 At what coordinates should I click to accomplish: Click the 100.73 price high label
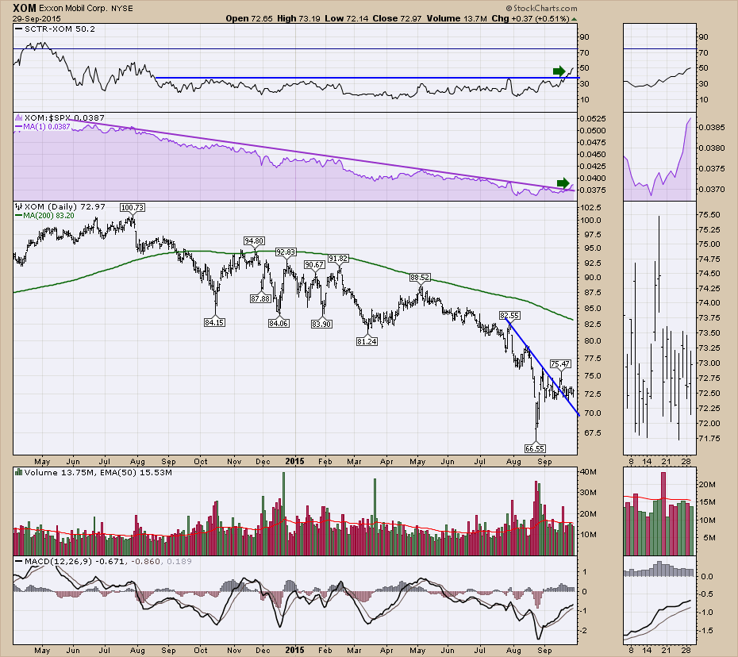click(x=133, y=207)
